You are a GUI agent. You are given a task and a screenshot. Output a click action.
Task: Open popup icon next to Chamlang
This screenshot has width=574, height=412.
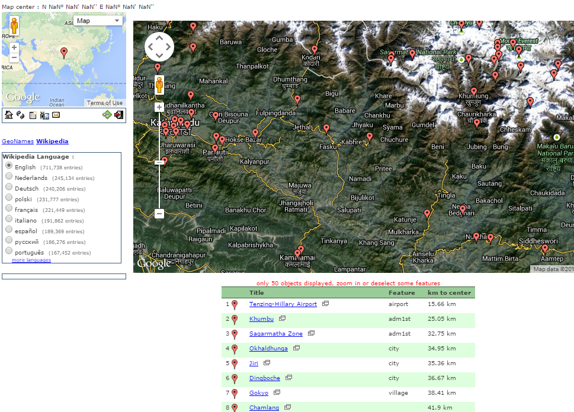tap(288, 407)
